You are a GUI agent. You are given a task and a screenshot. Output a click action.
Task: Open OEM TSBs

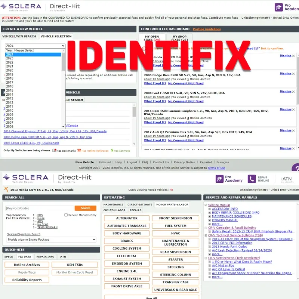pyautogui.click(x=75, y=265)
